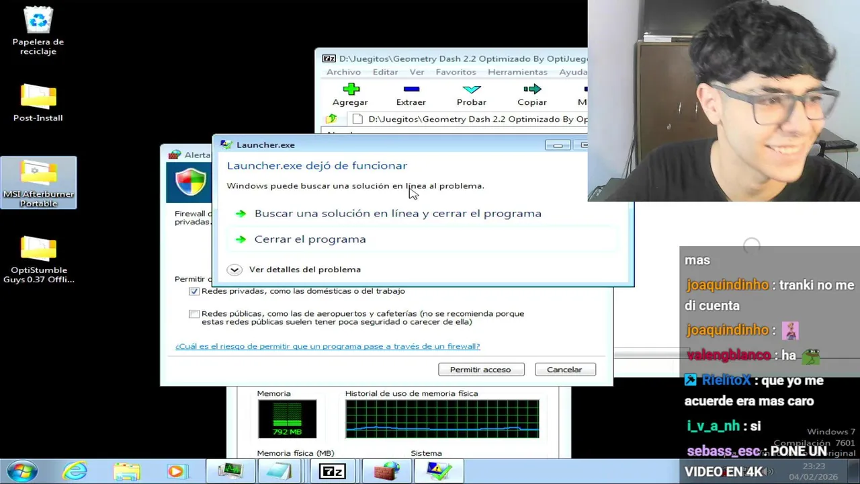
Task: Click the Launcher.exe dialog title bar icon
Action: click(226, 145)
